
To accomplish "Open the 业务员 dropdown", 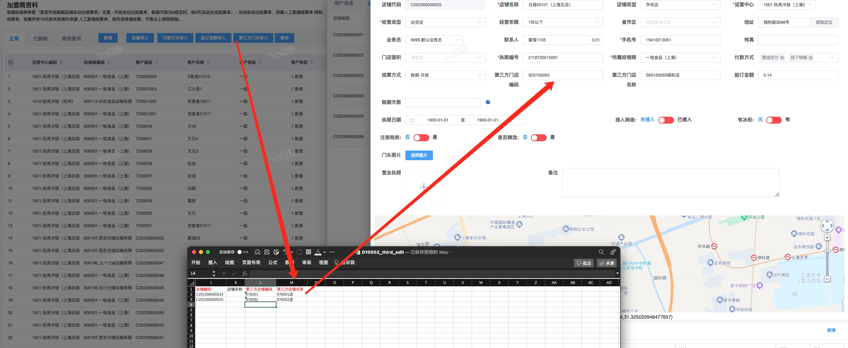I will pyautogui.click(x=434, y=40).
